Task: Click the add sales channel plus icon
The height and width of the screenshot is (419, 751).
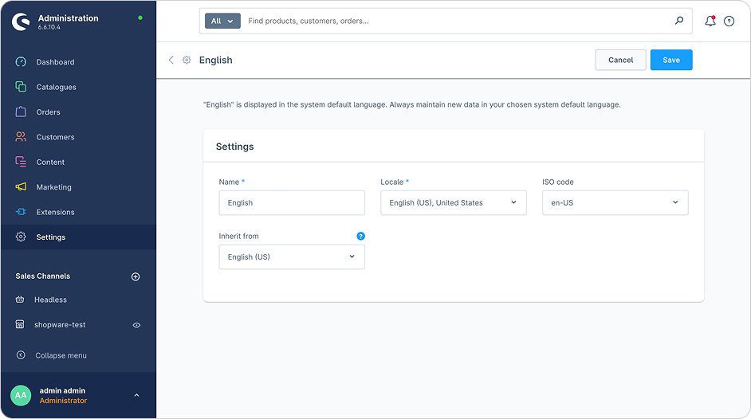Action: [x=136, y=276]
